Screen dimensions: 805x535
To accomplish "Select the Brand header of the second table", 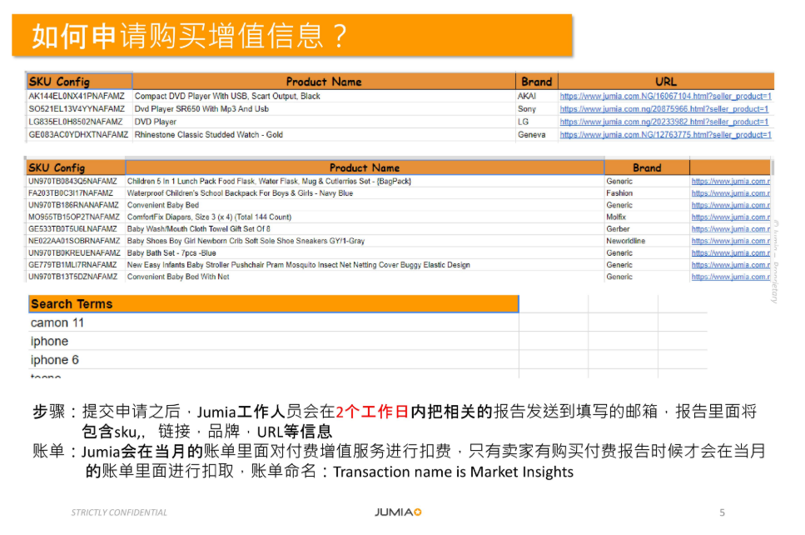I will point(647,167).
